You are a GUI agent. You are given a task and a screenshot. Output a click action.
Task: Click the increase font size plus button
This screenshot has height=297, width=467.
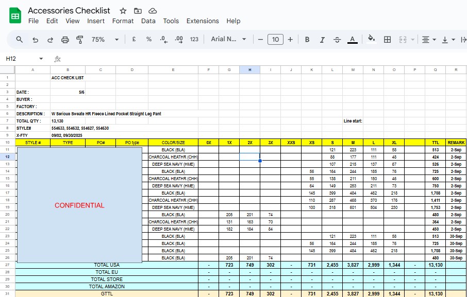coord(290,40)
